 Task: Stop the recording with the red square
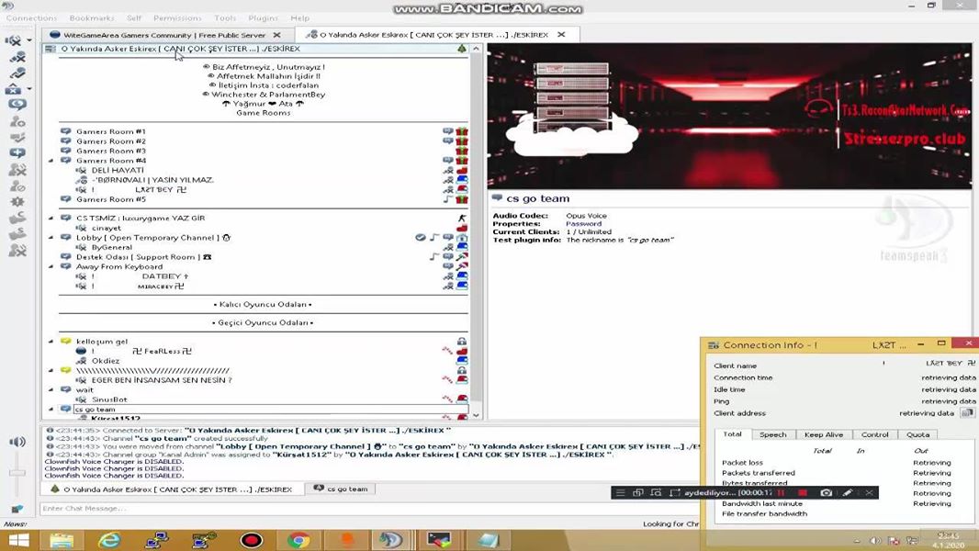click(x=803, y=492)
